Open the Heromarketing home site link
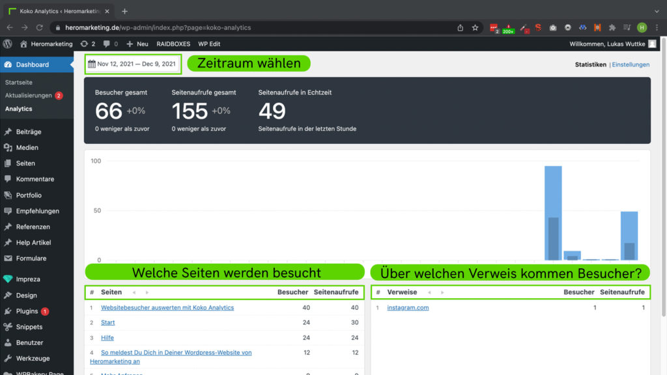The height and width of the screenshot is (375, 667). point(46,44)
